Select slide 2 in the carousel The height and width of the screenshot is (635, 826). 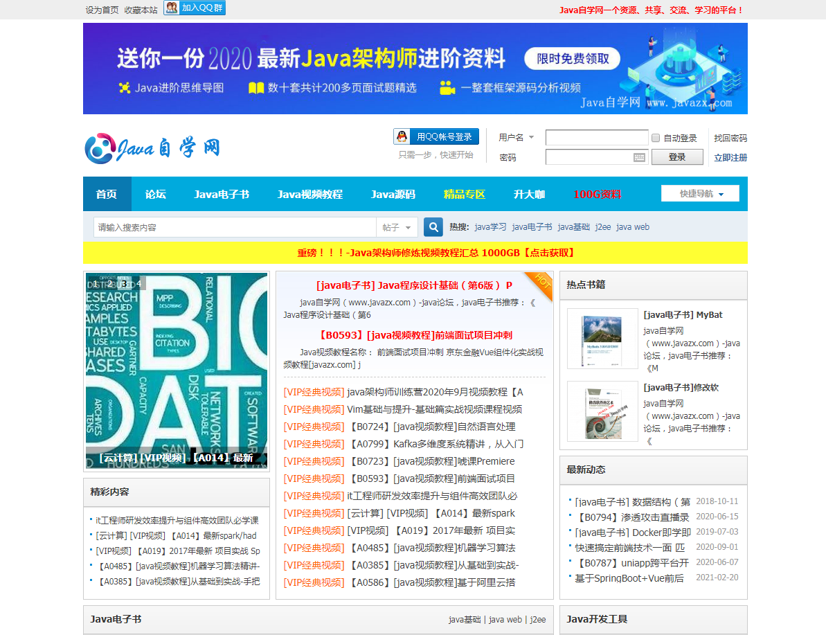[109, 283]
